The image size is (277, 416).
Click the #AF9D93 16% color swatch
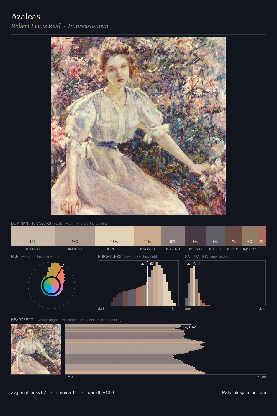tap(75, 236)
